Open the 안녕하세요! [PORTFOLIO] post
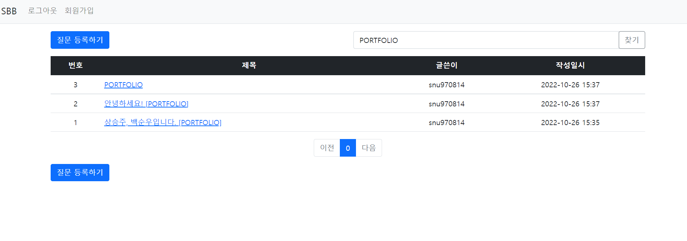The image size is (687, 241). pyautogui.click(x=146, y=104)
